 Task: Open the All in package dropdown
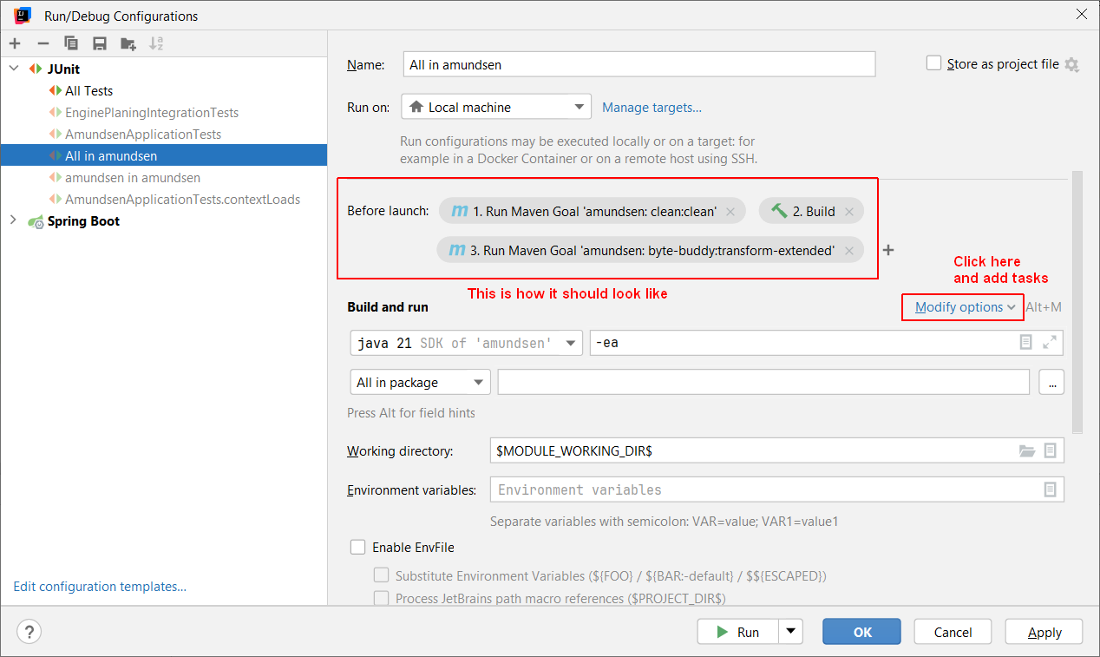[421, 383]
